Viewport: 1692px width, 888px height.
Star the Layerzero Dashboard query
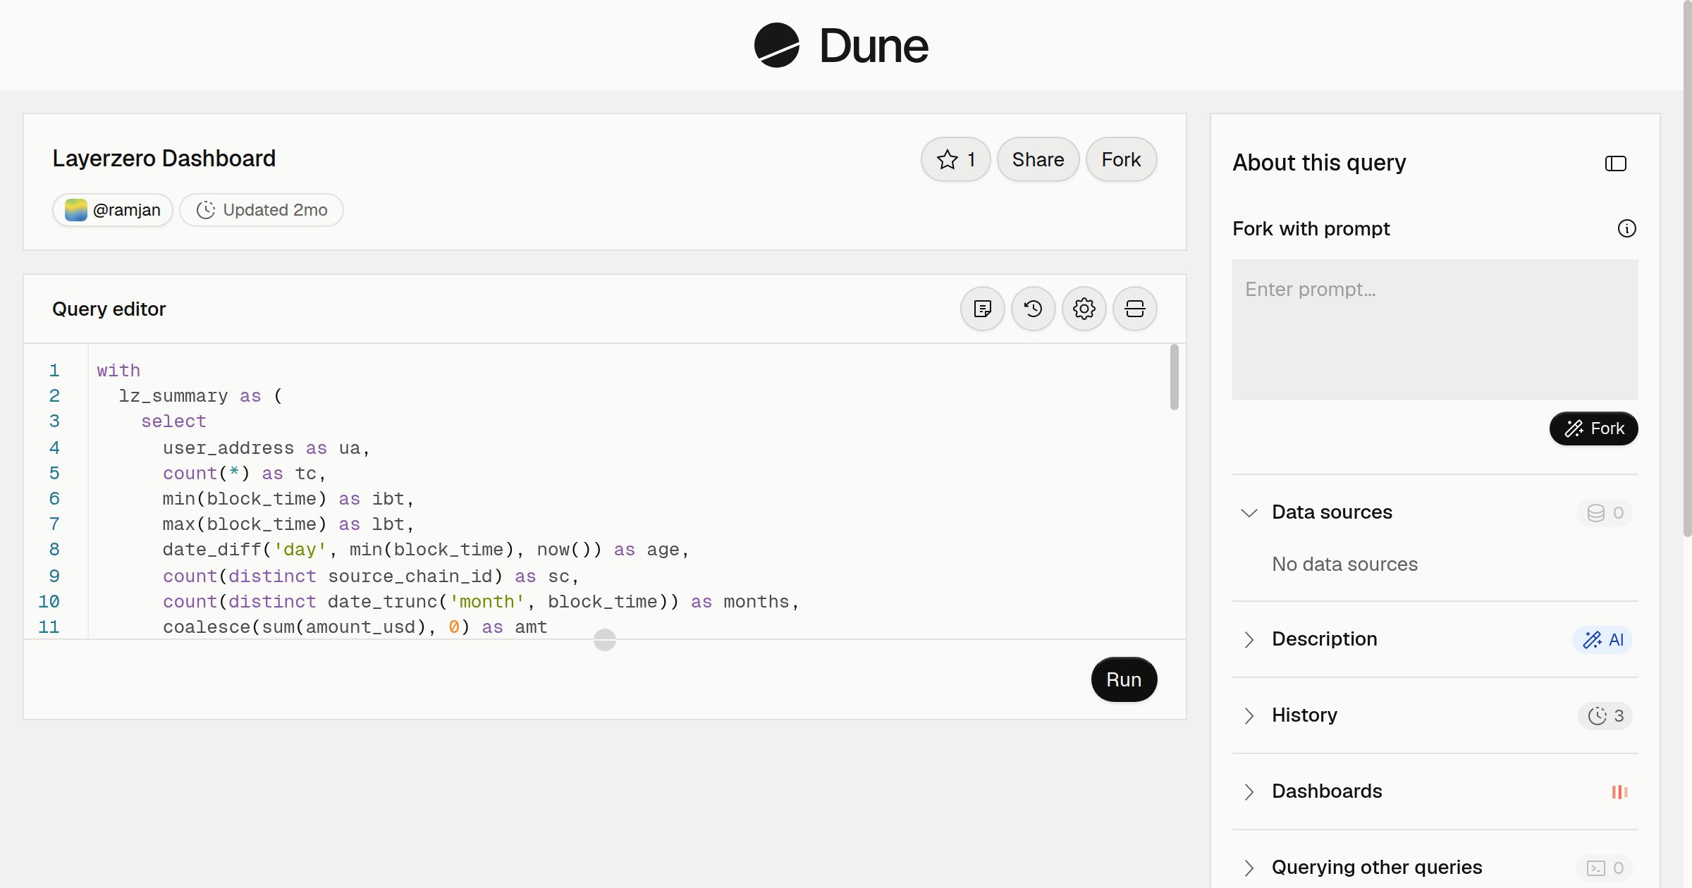pos(956,159)
